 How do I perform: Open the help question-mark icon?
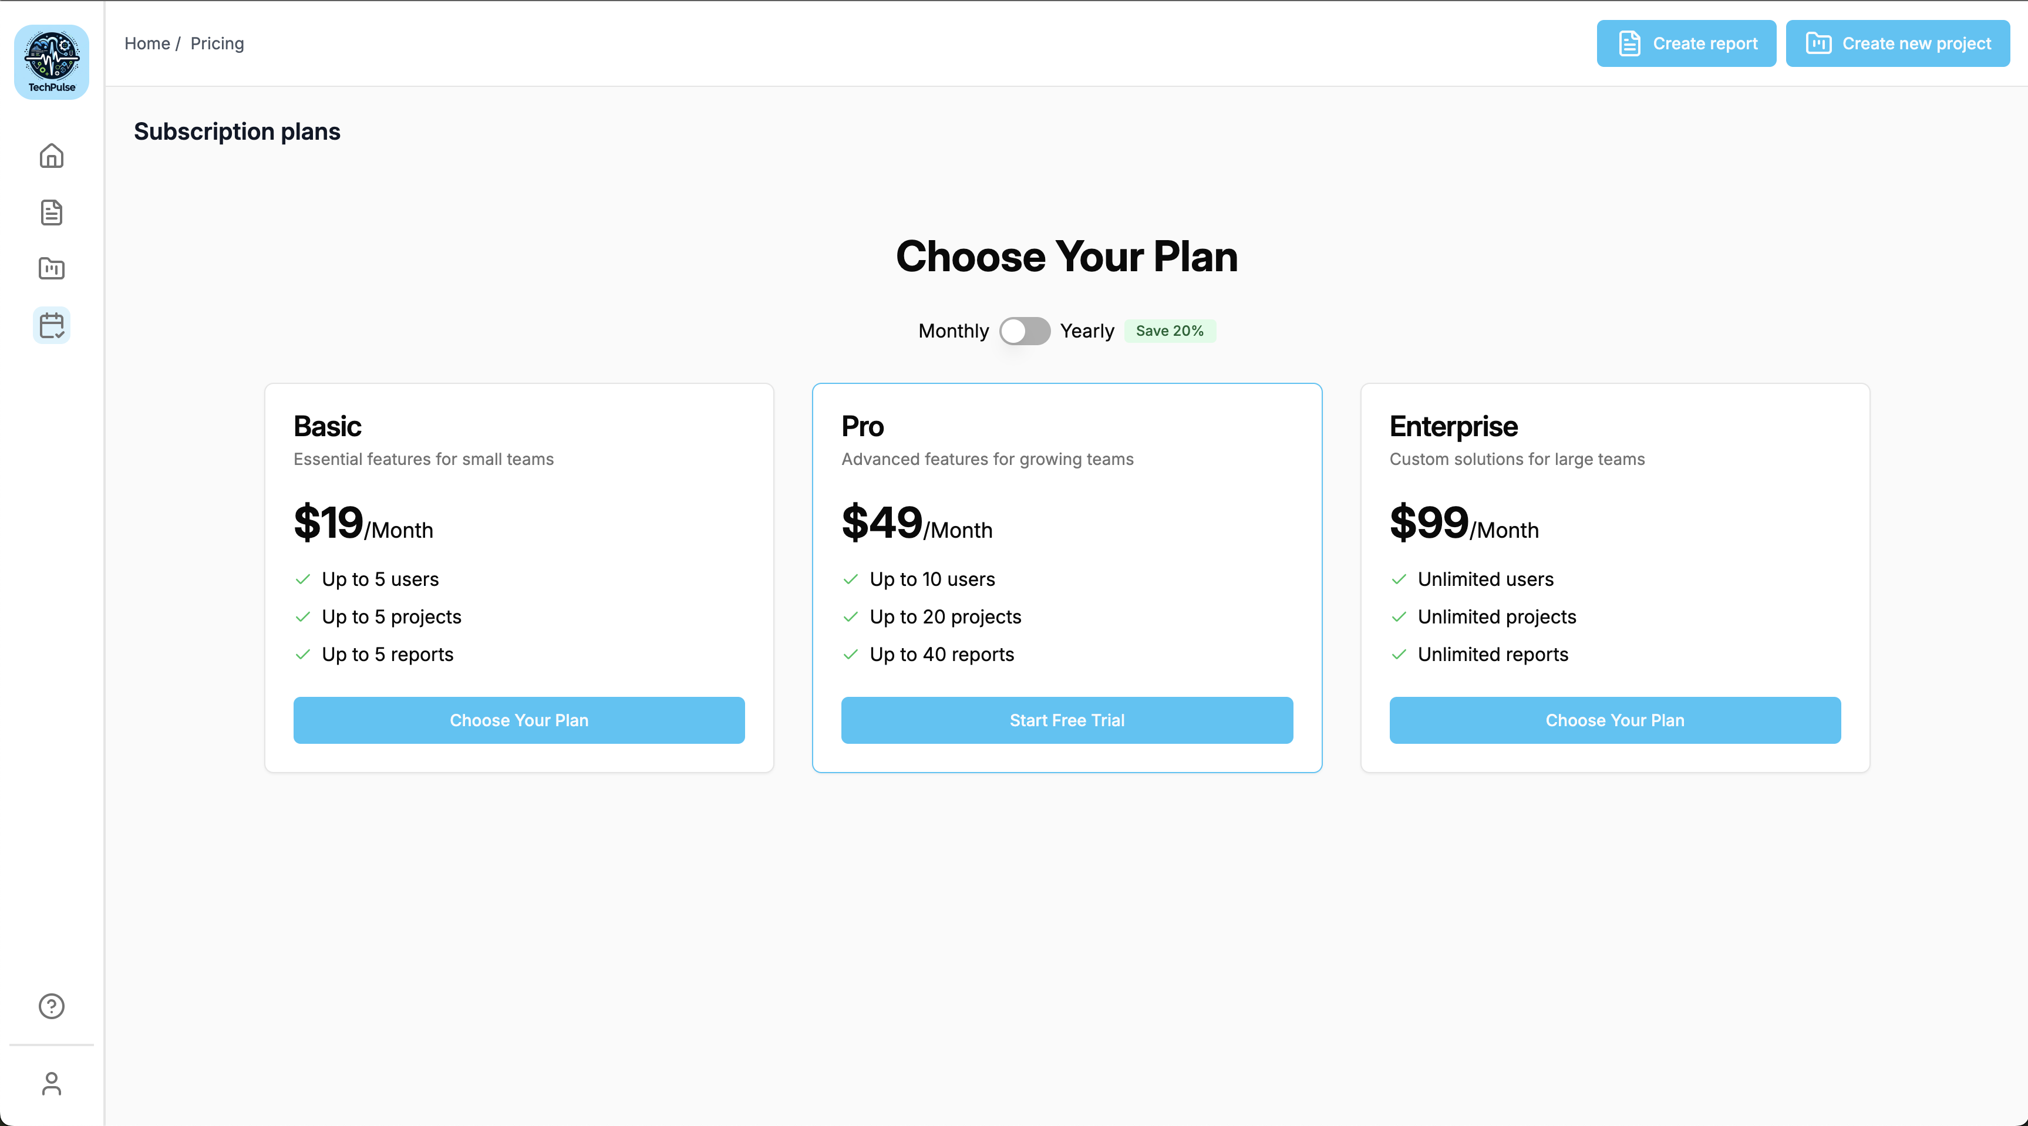[52, 1006]
